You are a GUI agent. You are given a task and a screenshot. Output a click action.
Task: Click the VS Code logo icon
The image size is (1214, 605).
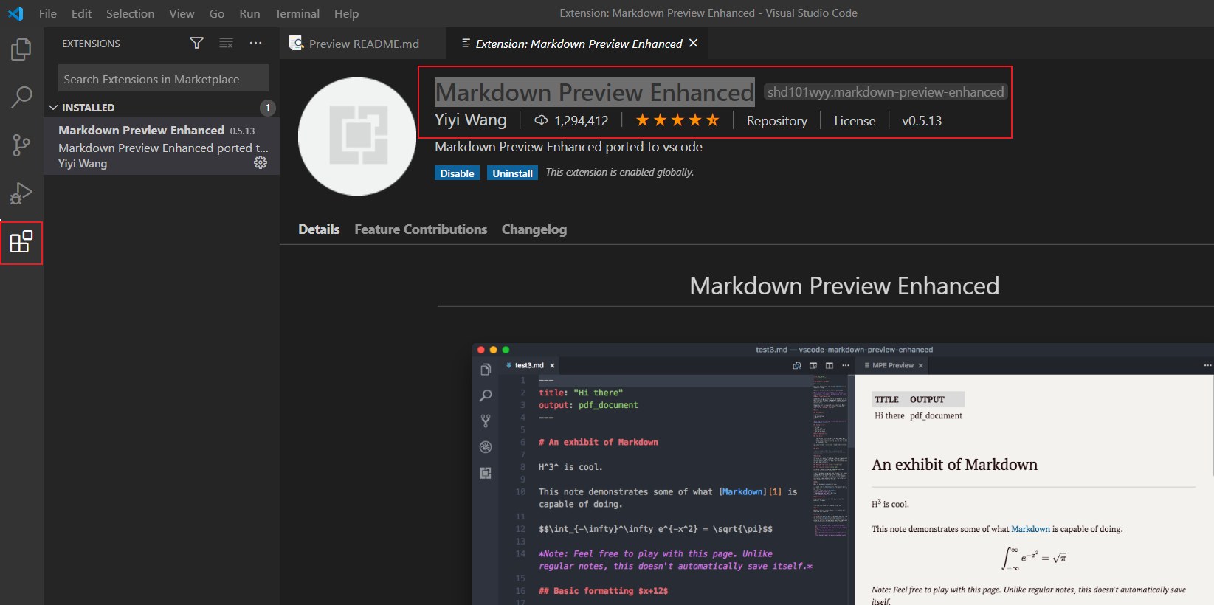point(15,13)
